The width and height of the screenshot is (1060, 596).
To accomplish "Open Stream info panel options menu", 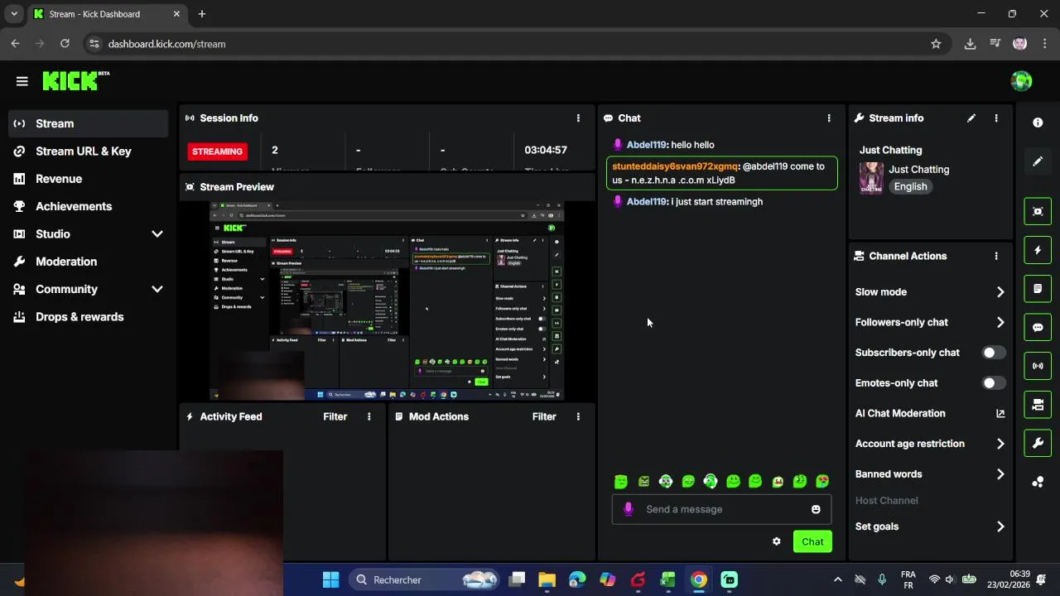I will pos(996,118).
